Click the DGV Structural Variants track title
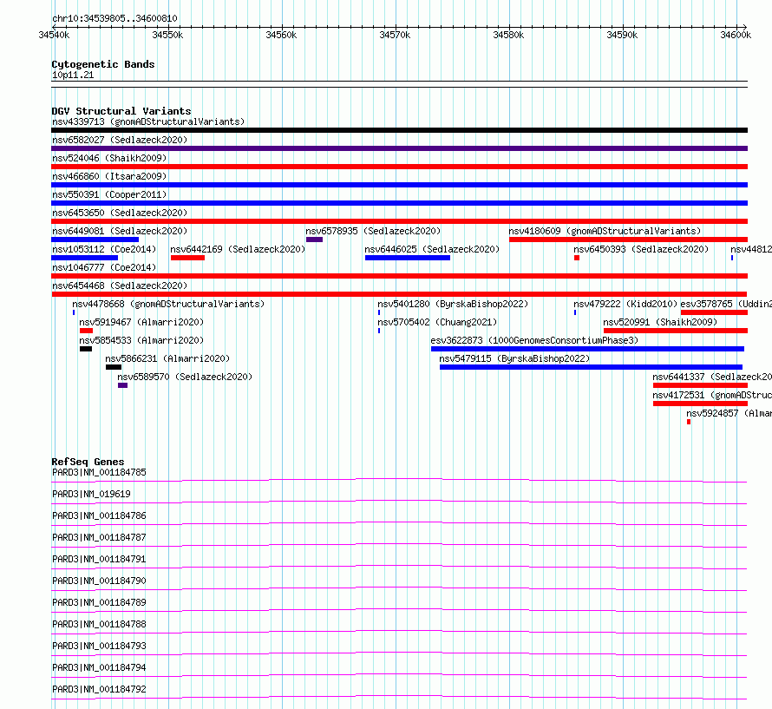 point(121,111)
